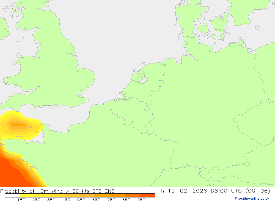Click the "55%" legend label
Screen dimensions: 275x201
coord(81,200)
